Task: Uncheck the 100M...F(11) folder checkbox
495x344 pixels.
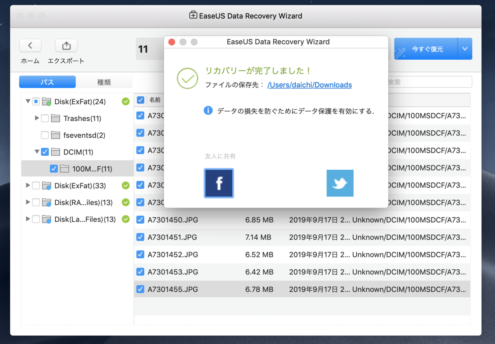Action: click(x=54, y=169)
